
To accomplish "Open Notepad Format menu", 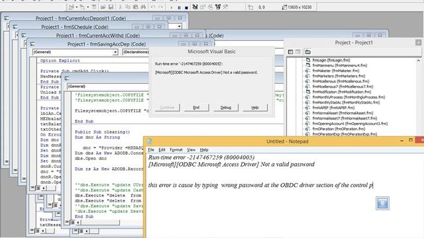I will (x=176, y=150).
